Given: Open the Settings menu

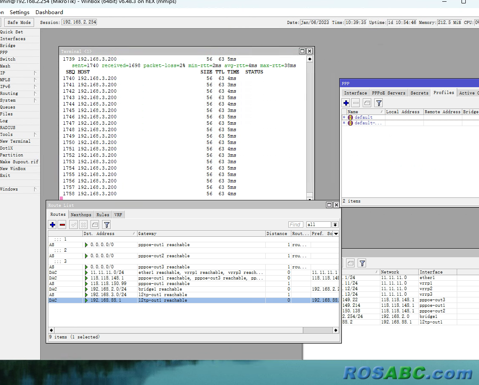Looking at the screenshot, I should pos(20,12).
